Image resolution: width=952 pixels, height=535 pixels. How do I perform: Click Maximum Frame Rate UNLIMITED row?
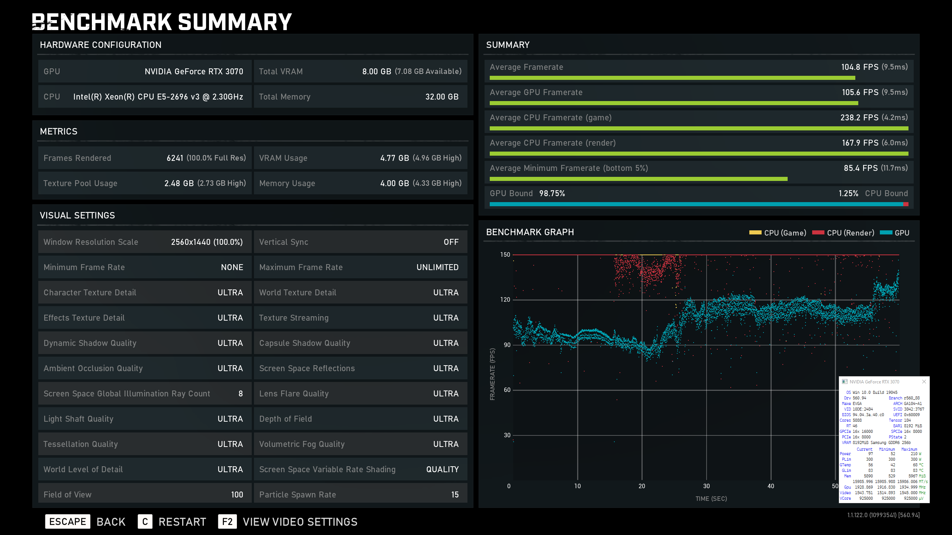[360, 267]
